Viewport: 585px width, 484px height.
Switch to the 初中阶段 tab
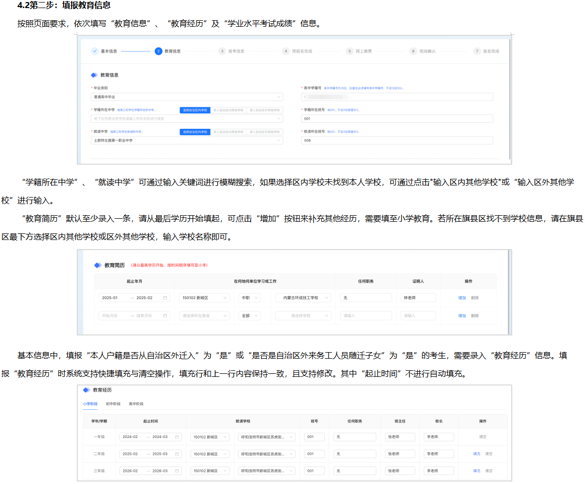tap(113, 404)
